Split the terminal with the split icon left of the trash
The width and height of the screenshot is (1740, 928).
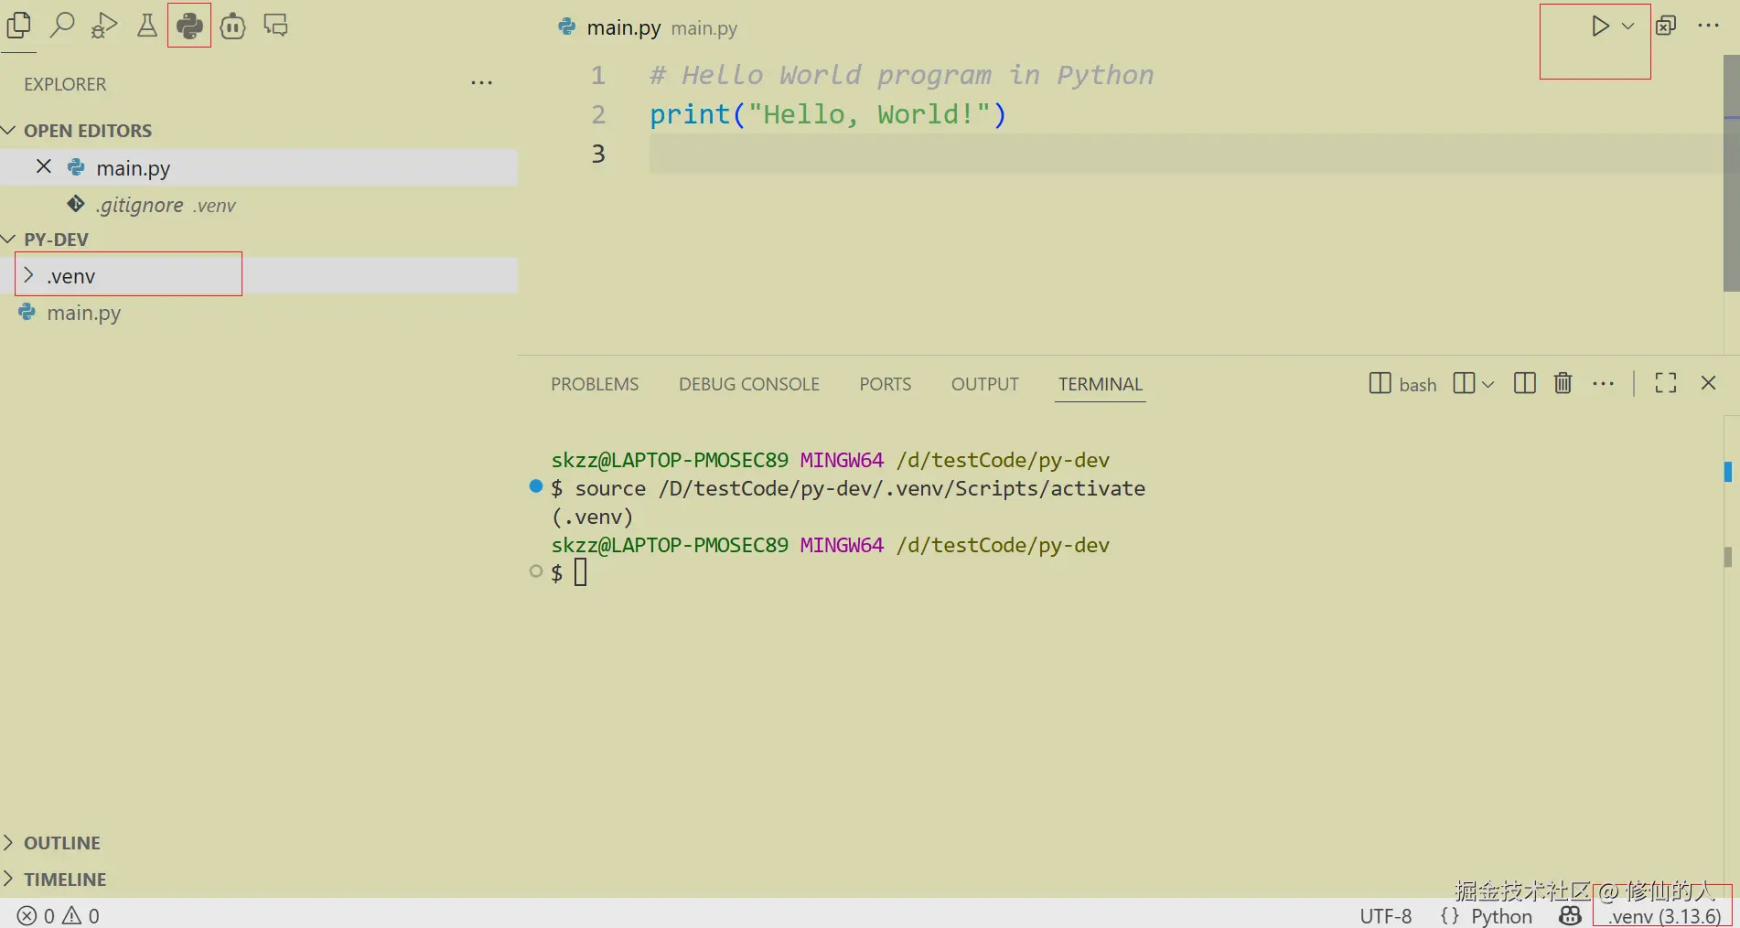click(x=1524, y=383)
